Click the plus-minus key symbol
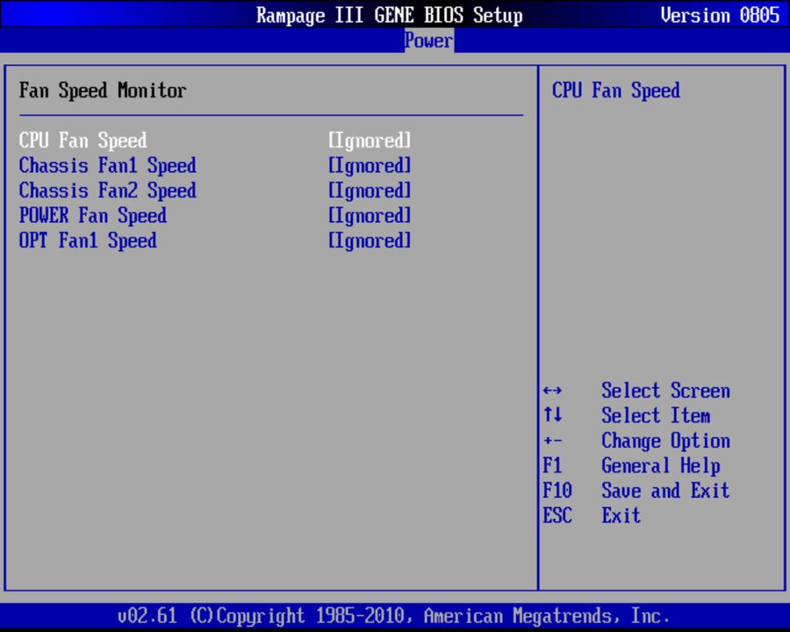Viewport: 790px width, 632px height. point(553,441)
